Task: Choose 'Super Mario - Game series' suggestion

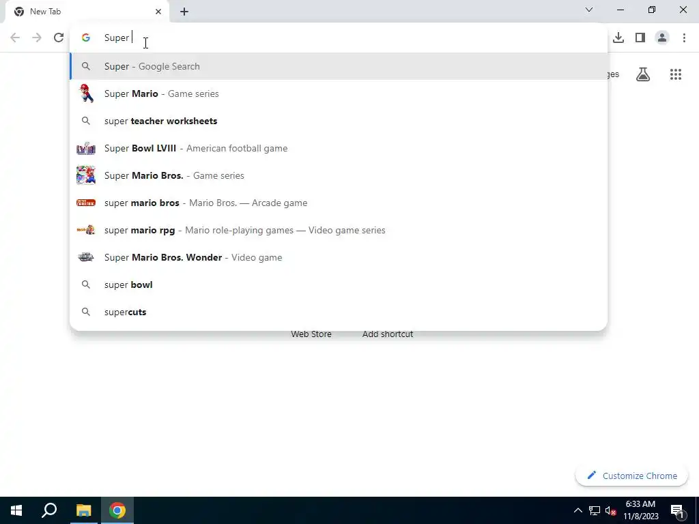Action: point(339,93)
